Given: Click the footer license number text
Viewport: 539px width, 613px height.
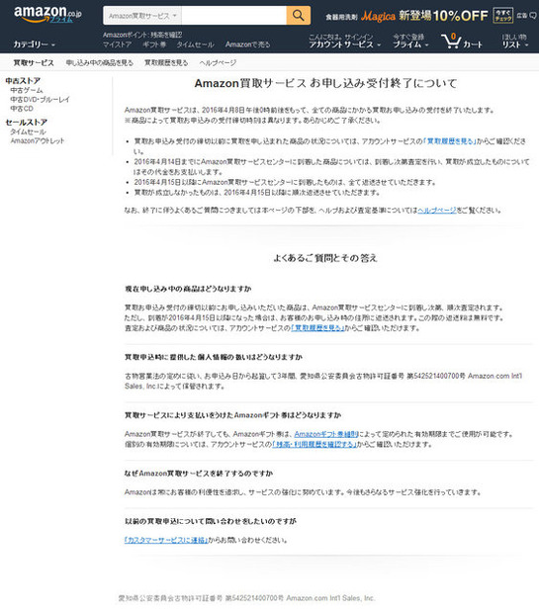Looking at the screenshot, I should tap(247, 598).
